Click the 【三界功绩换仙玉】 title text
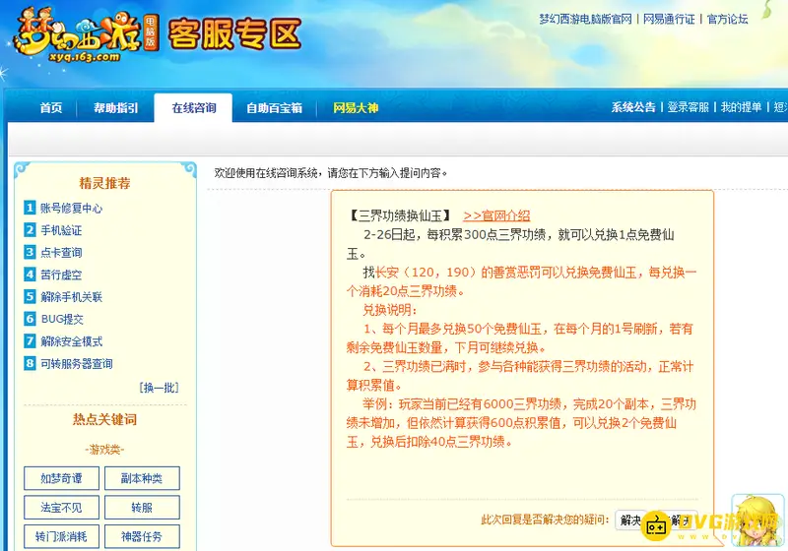Image resolution: width=788 pixels, height=551 pixels. point(400,215)
